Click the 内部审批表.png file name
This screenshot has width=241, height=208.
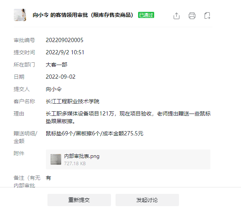point(81,156)
